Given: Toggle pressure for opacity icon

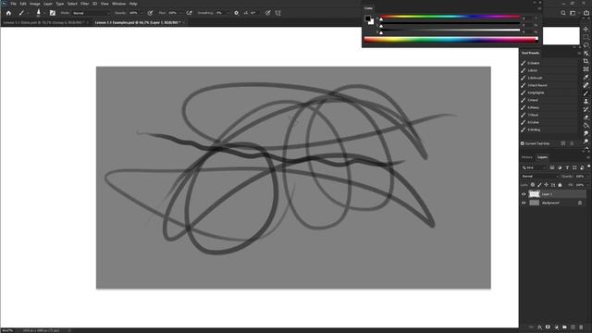Looking at the screenshot, I should [150, 13].
